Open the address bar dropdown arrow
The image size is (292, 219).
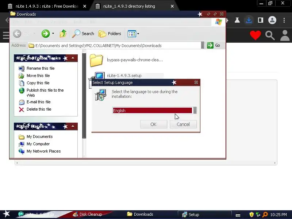pyautogui.click(x=203, y=45)
